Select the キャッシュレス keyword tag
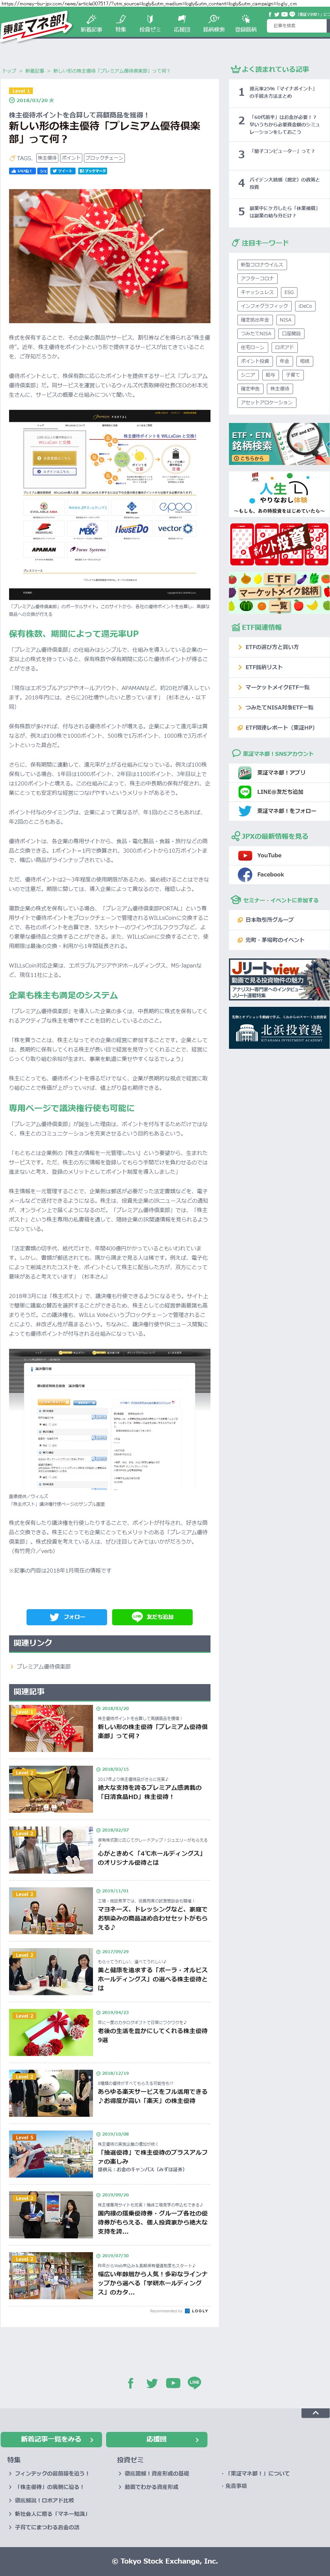This screenshot has width=330, height=2576. point(257,292)
